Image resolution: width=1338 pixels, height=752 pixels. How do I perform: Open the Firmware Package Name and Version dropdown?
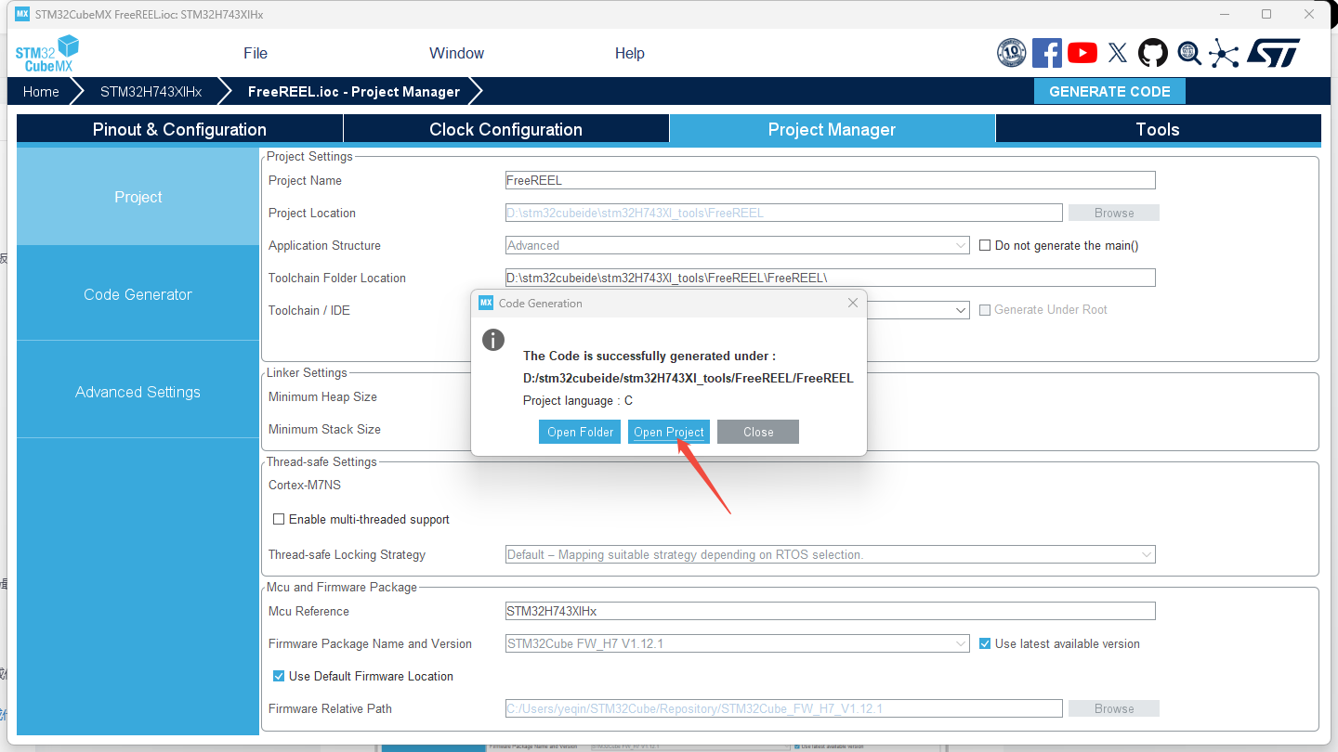(x=737, y=643)
